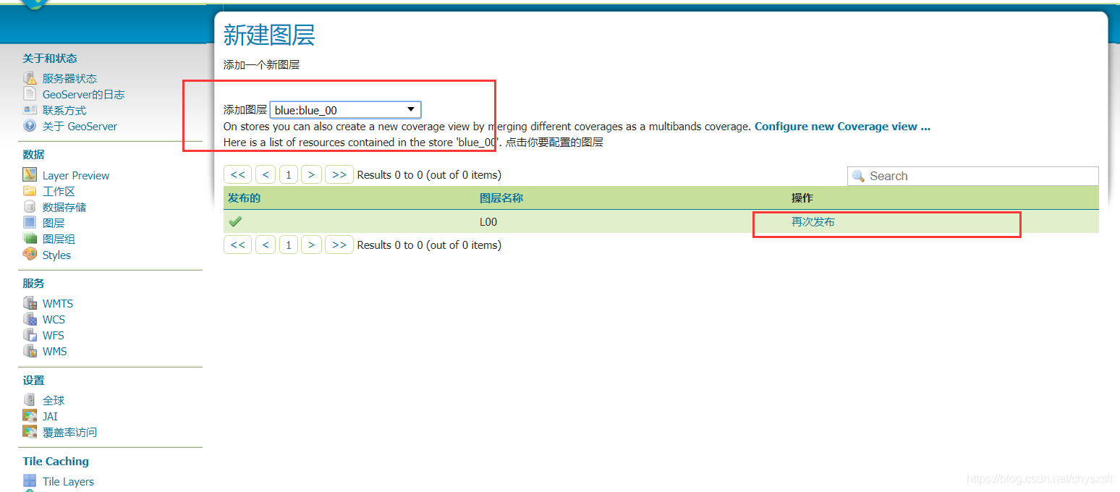The height and width of the screenshot is (492, 1120).
Task: Click the Tile Layers grid icon
Action: [x=30, y=481]
